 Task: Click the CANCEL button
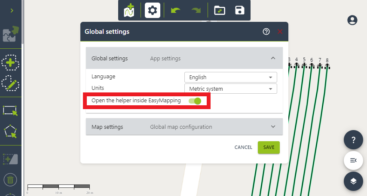point(243,147)
